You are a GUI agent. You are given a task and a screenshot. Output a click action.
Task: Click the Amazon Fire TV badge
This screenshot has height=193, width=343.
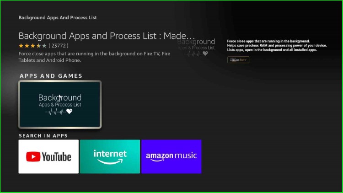[238, 60]
